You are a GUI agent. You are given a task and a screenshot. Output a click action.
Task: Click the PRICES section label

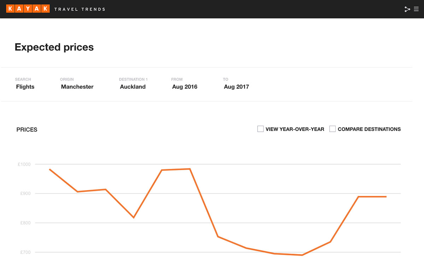(27, 130)
